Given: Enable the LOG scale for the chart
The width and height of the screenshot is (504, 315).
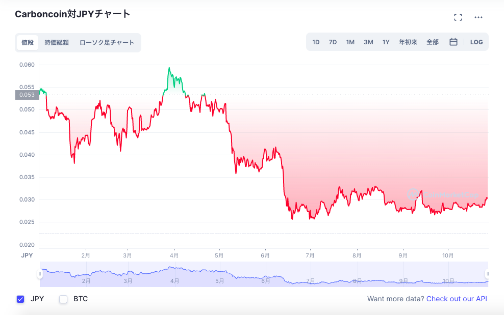Looking at the screenshot, I should click(476, 42).
